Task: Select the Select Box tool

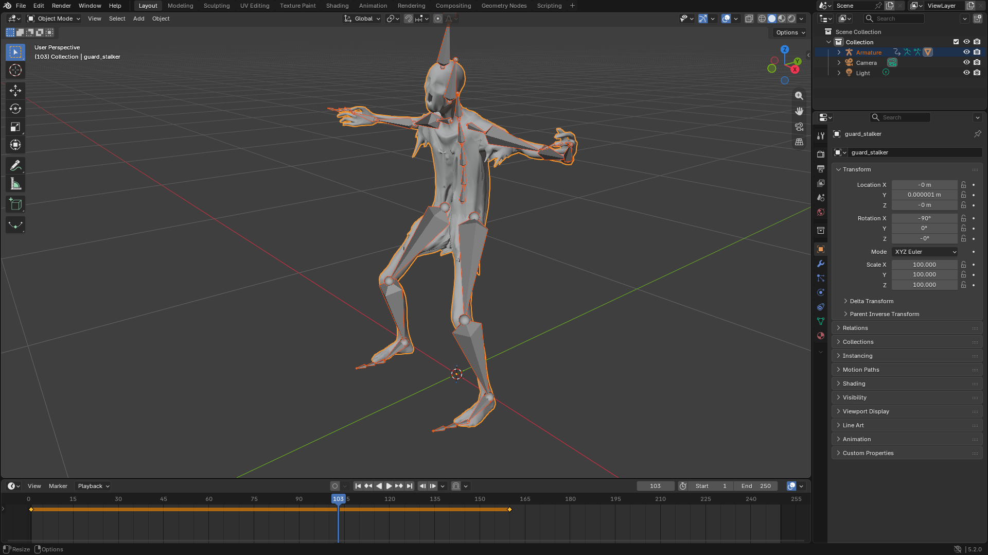Action: [15, 52]
